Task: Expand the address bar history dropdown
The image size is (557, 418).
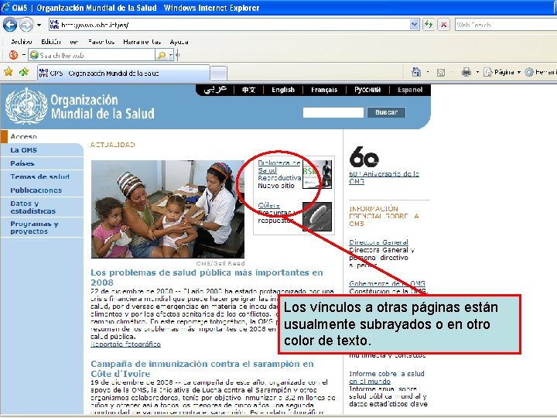Action: 414,25
